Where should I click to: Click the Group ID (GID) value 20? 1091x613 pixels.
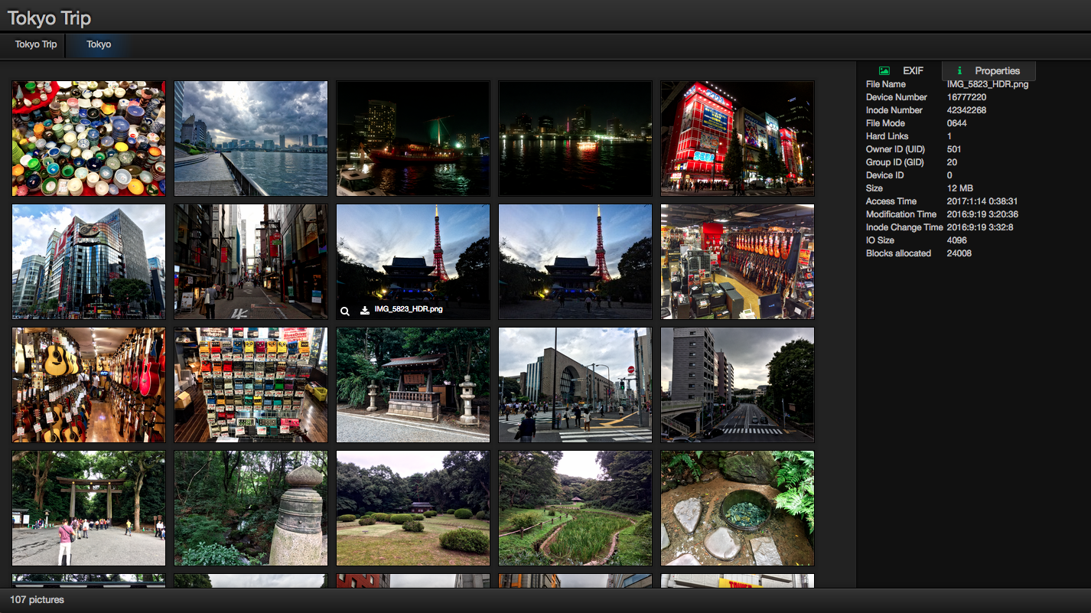[x=952, y=162]
